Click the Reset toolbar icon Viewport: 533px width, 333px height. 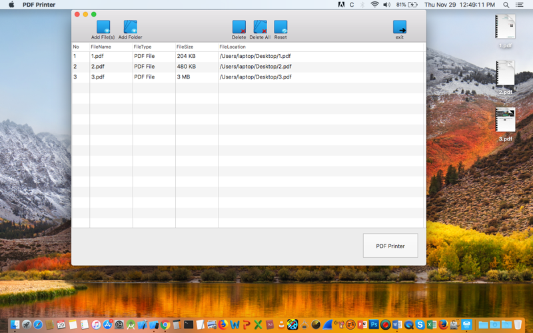click(280, 27)
